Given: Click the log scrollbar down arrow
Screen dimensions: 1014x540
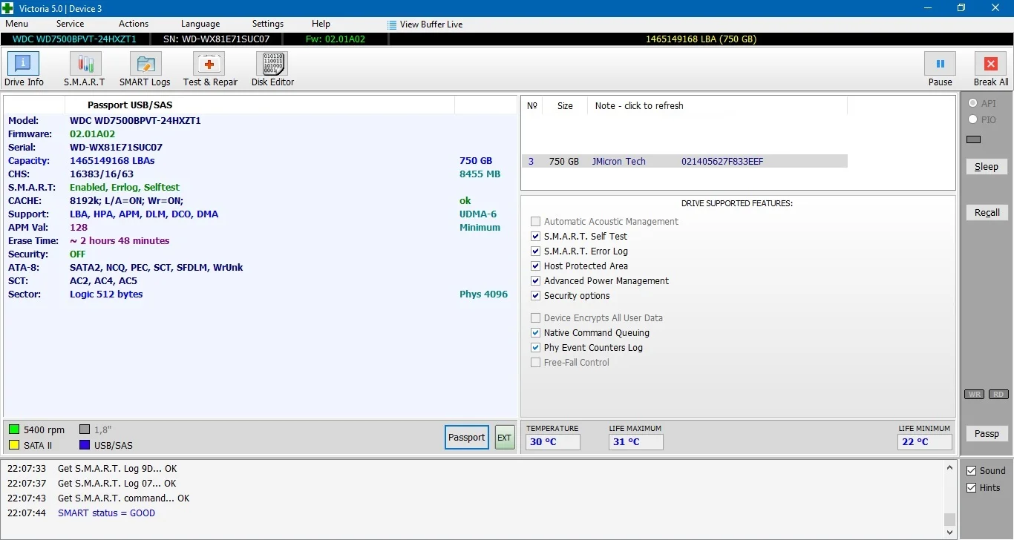Looking at the screenshot, I should coord(949,533).
